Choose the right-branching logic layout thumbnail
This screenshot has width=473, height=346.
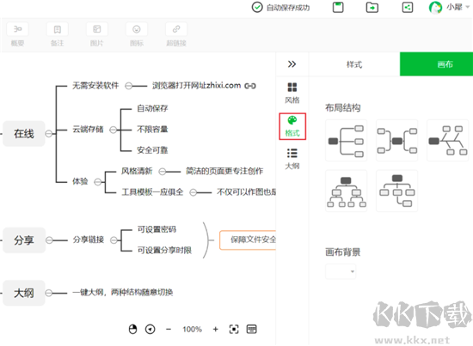coord(346,141)
